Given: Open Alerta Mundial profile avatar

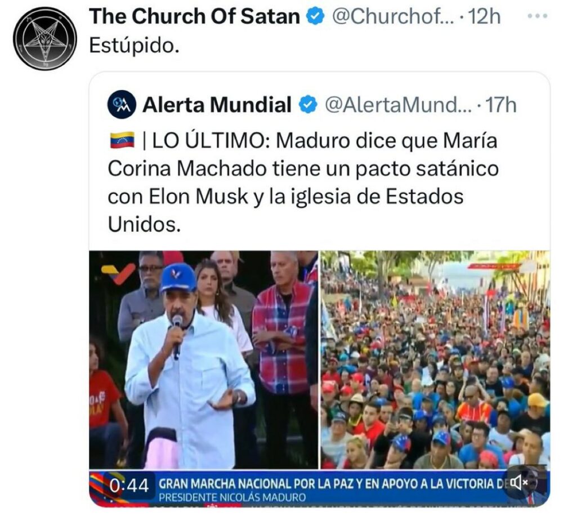Looking at the screenshot, I should (122, 105).
